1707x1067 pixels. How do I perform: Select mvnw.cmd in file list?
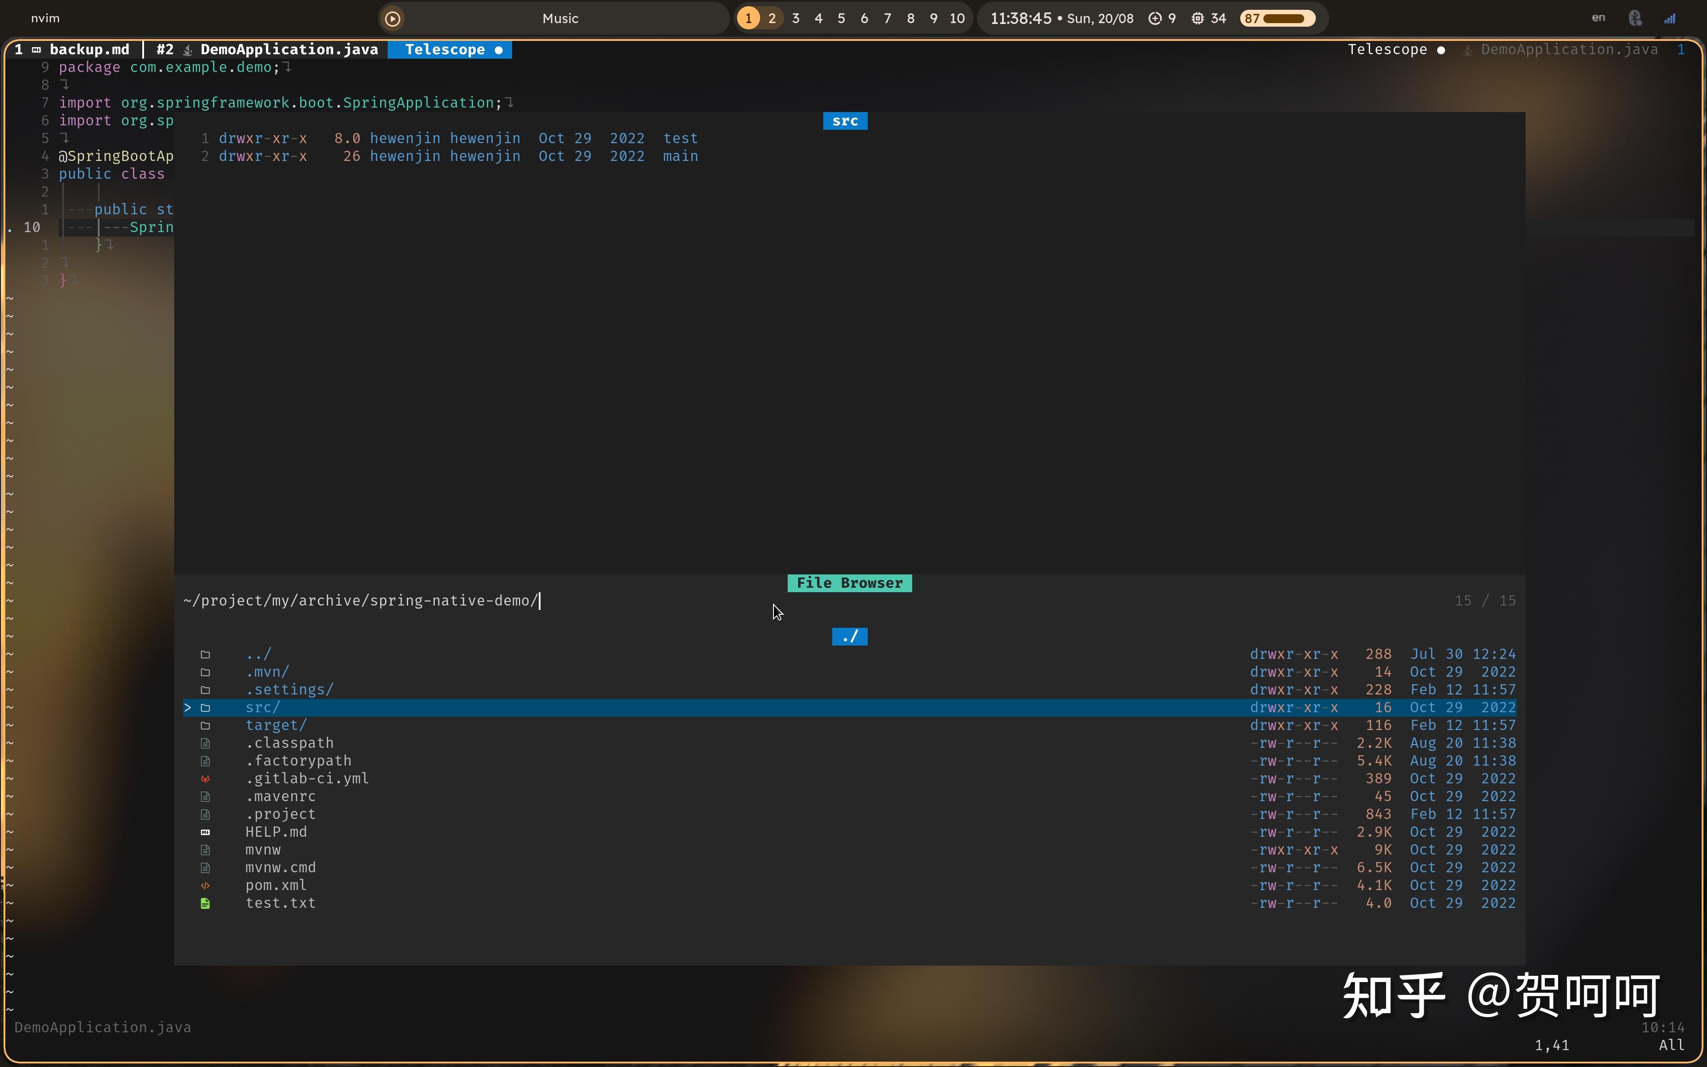[x=280, y=867]
